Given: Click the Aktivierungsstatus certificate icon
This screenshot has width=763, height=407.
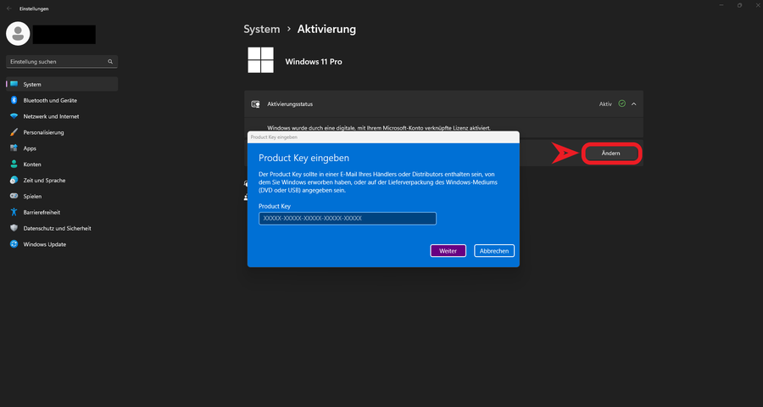Looking at the screenshot, I should 255,104.
